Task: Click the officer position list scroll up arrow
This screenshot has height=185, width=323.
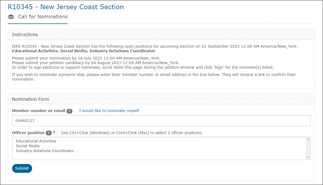Action: tap(308, 140)
